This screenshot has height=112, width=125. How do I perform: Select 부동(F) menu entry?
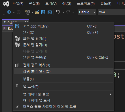click(x=64, y=79)
